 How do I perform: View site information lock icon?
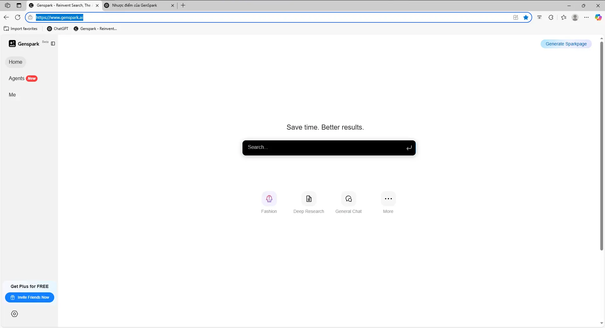pyautogui.click(x=30, y=17)
